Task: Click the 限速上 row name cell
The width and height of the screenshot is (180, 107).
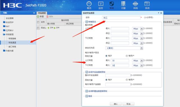Action: [x=44, y=28]
